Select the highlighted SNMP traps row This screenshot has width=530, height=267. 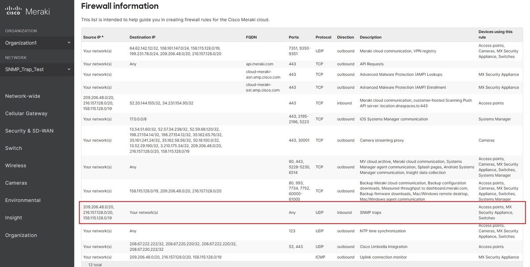303,212
